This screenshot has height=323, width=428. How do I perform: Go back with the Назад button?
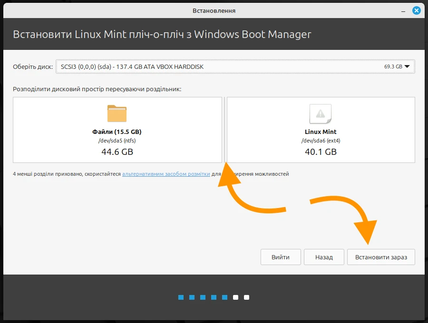[x=324, y=257]
